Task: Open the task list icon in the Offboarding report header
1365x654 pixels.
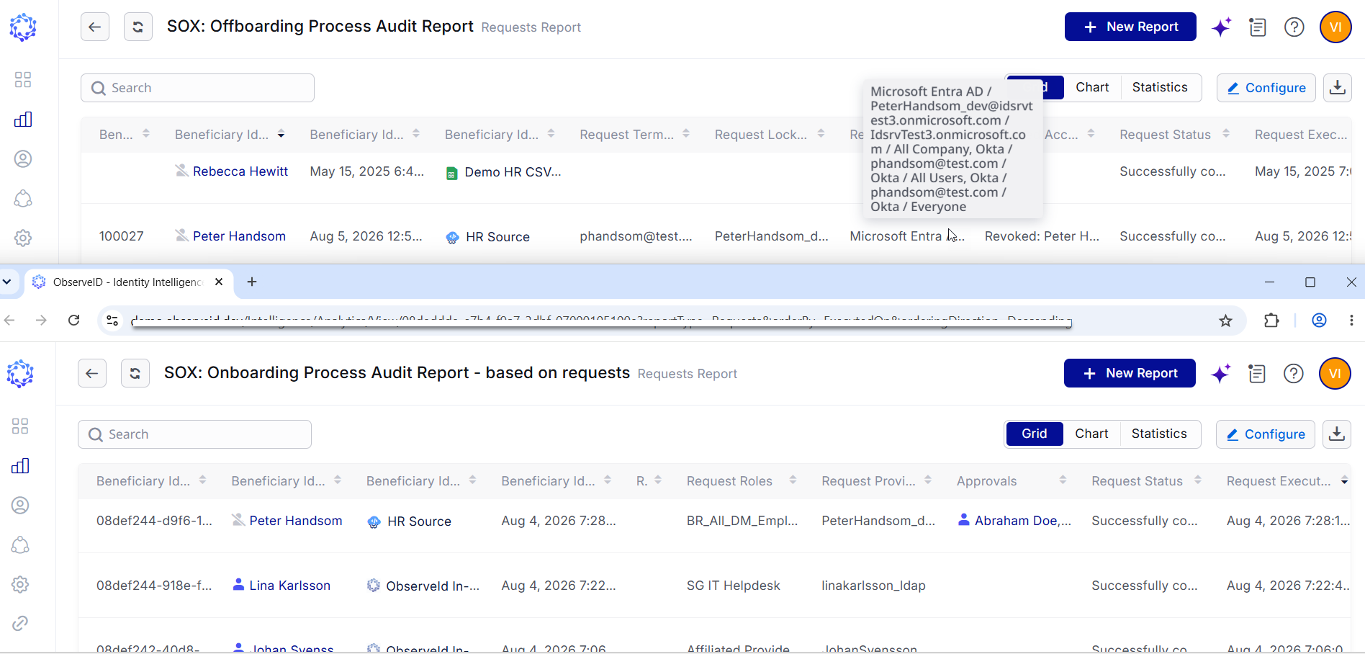Action: coord(1258,27)
